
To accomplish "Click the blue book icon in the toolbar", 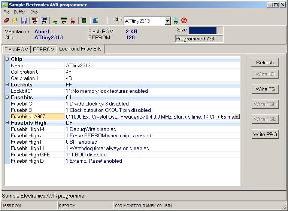I will [x=96, y=21].
